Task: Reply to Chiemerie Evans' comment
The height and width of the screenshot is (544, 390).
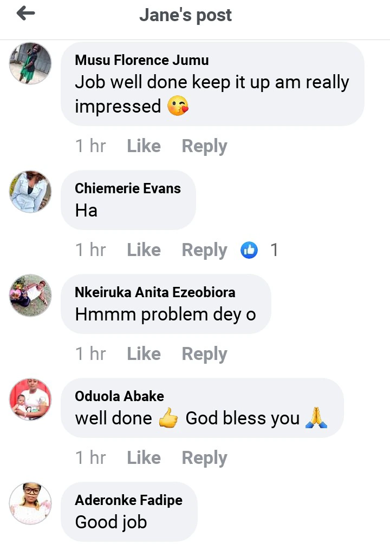Action: [204, 250]
